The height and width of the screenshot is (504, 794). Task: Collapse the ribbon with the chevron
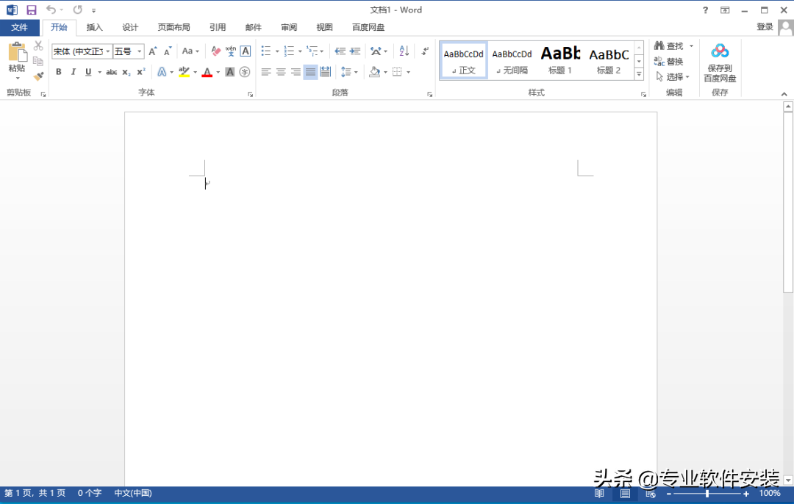coord(784,94)
